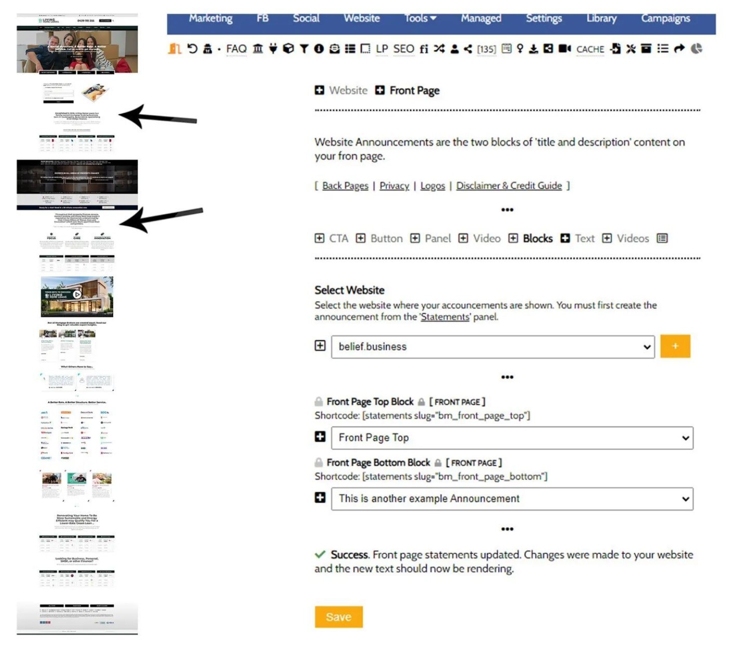Click the lock icon before Front Page Top Block
Image resolution: width=748 pixels, height=654 pixels.
point(319,402)
